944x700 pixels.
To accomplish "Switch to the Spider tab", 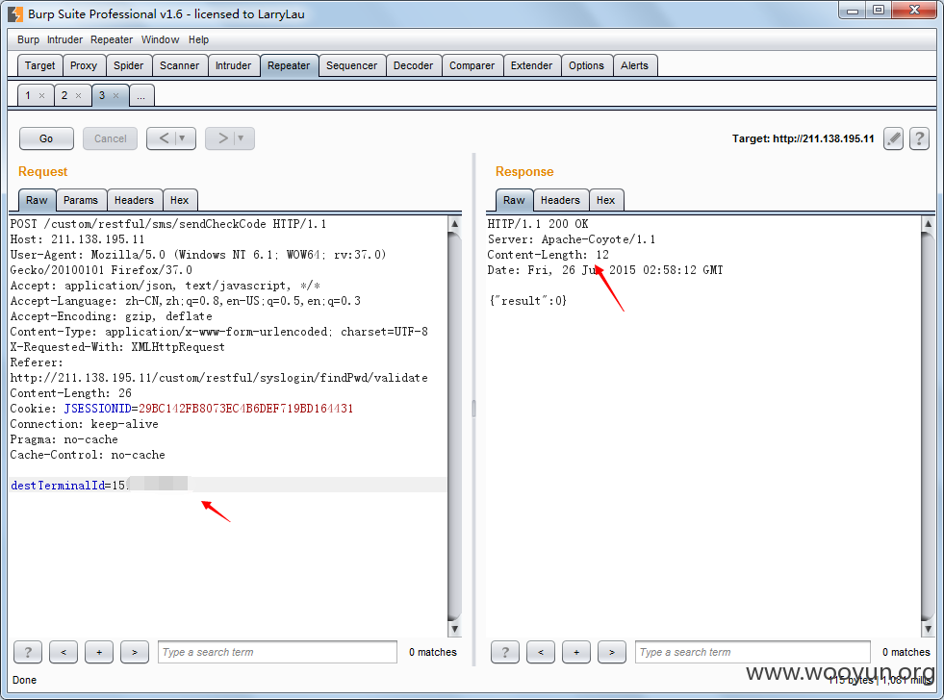I will pos(129,65).
